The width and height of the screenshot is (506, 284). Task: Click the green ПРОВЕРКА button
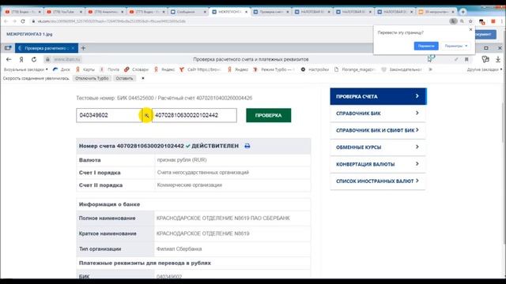click(268, 115)
